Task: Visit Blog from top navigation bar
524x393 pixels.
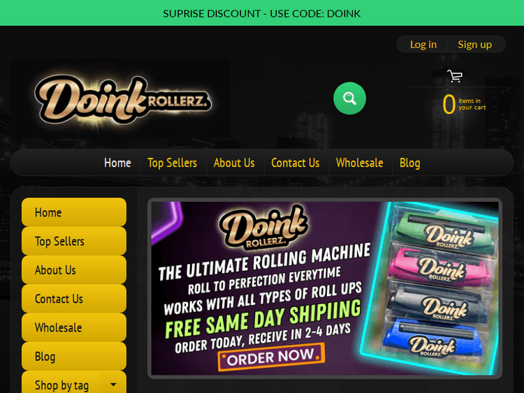Action: point(409,163)
